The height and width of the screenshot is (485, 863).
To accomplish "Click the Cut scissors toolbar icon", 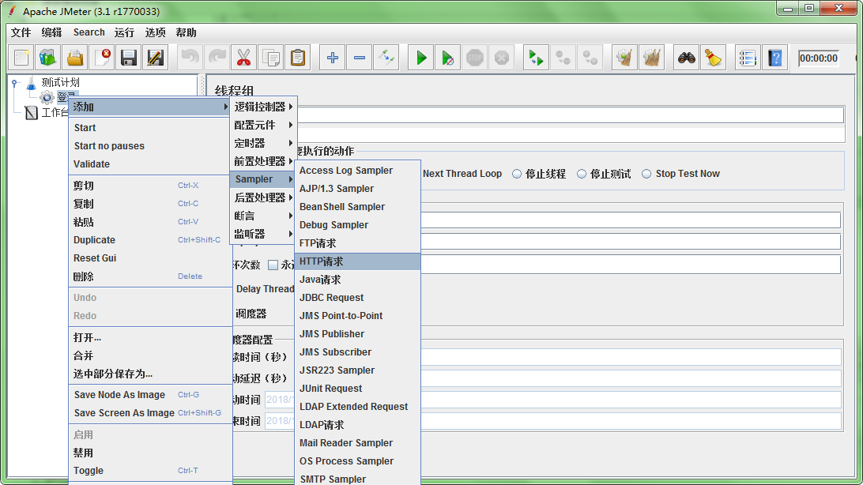I will 243,58.
